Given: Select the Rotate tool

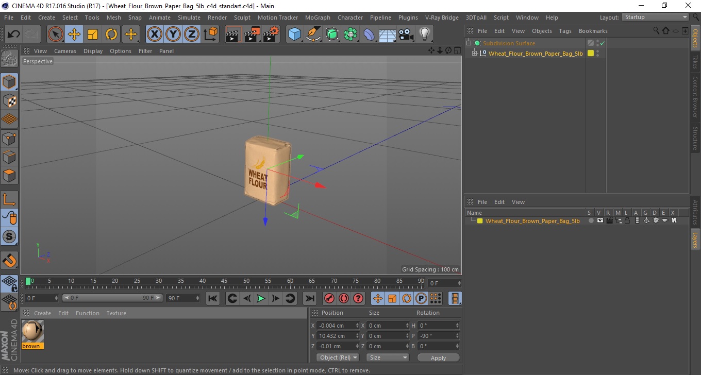Looking at the screenshot, I should (x=111, y=35).
